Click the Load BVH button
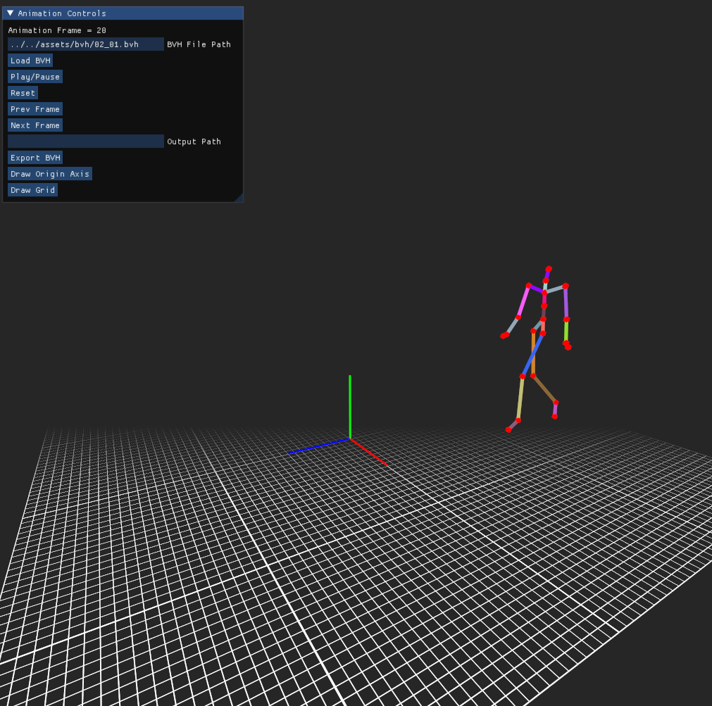 coord(30,61)
